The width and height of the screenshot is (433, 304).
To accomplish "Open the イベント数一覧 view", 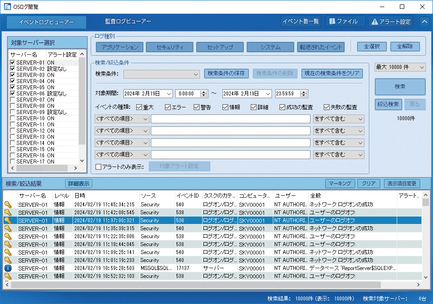I will (300, 22).
